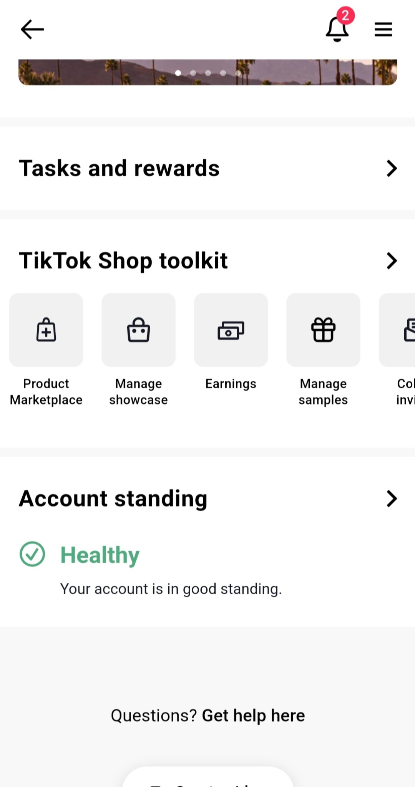The image size is (415, 787).
Task: Open Product Marketplace icon tile
Action: pyautogui.click(x=46, y=330)
